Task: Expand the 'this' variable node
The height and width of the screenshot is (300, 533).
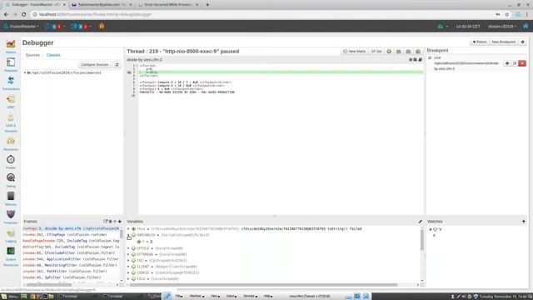Action: coord(128,229)
